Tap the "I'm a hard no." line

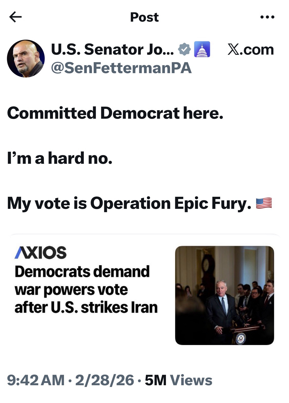(60, 158)
